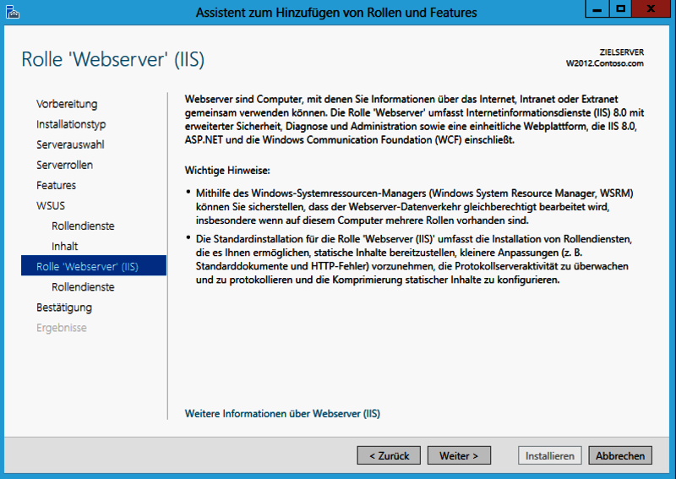
Task: Open Rollendienste under WSUS
Action: coord(83,226)
